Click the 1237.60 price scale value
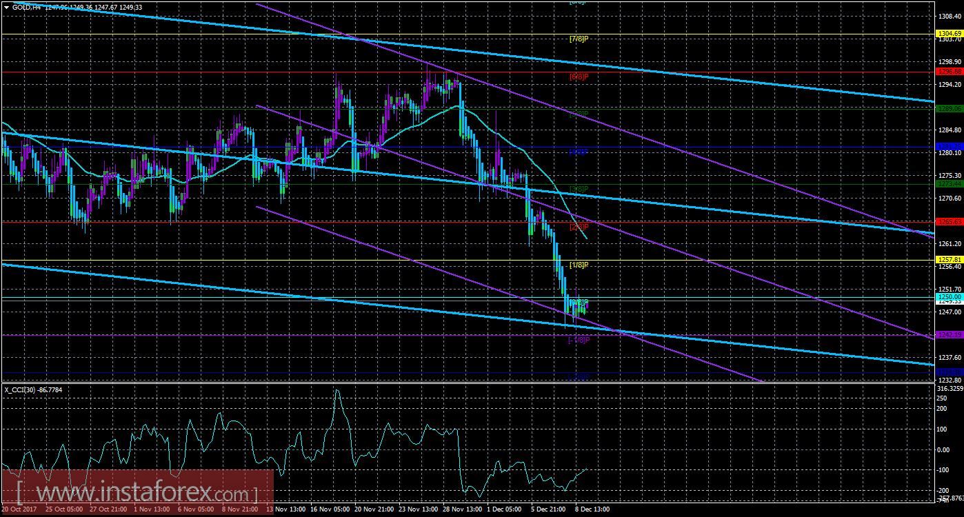This screenshot has height=517, width=964. 950,357
